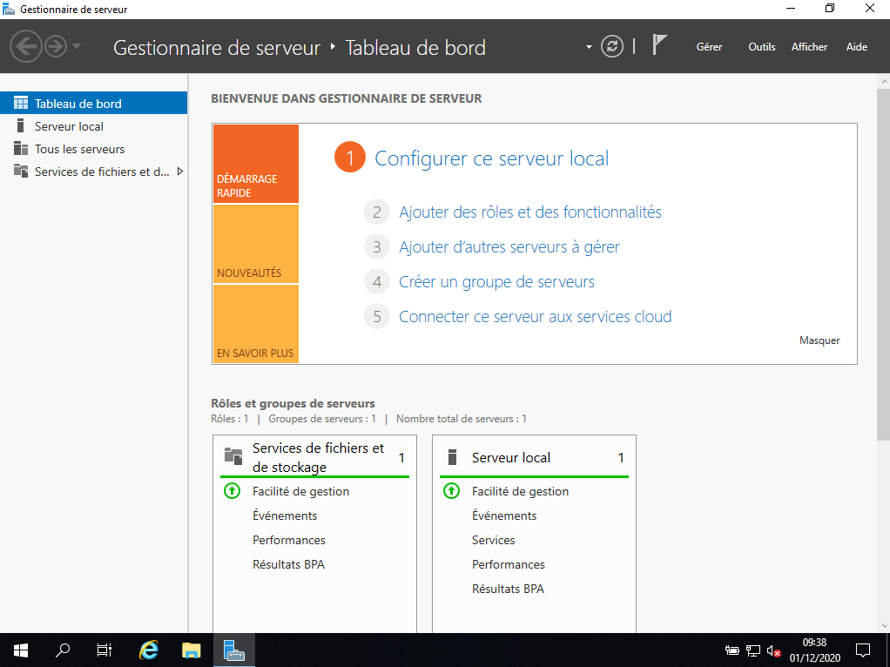This screenshot has width=890, height=667.
Task: Click the Serveur local sidebar icon
Action: pyautogui.click(x=20, y=125)
